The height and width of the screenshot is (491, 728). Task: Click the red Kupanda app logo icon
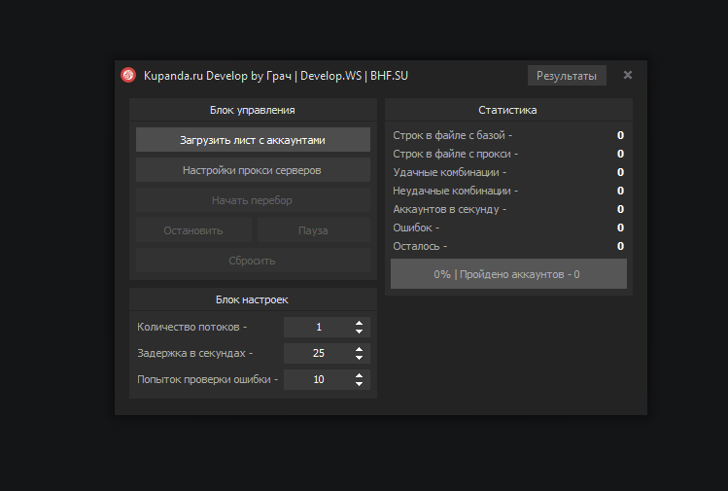point(128,75)
